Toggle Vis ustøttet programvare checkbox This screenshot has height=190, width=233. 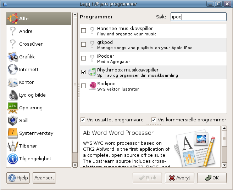(83, 120)
